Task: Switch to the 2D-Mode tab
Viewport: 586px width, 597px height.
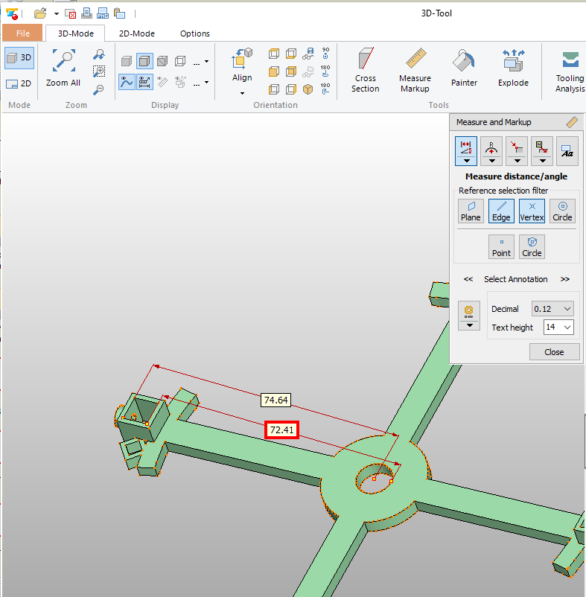Action: pos(137,33)
